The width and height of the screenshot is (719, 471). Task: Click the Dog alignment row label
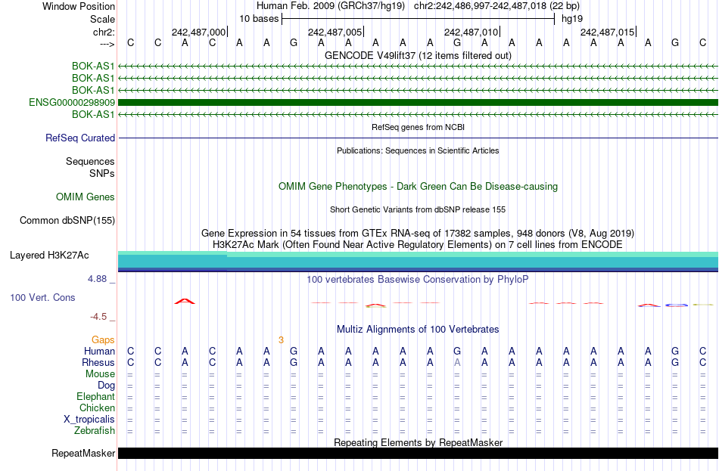pos(106,386)
